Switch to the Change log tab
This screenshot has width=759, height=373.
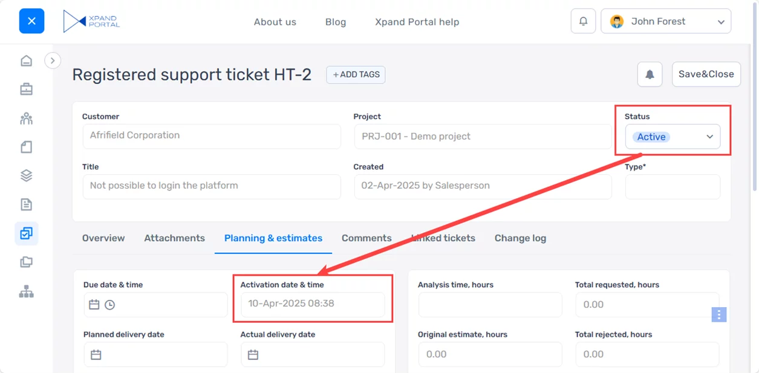pyautogui.click(x=520, y=238)
